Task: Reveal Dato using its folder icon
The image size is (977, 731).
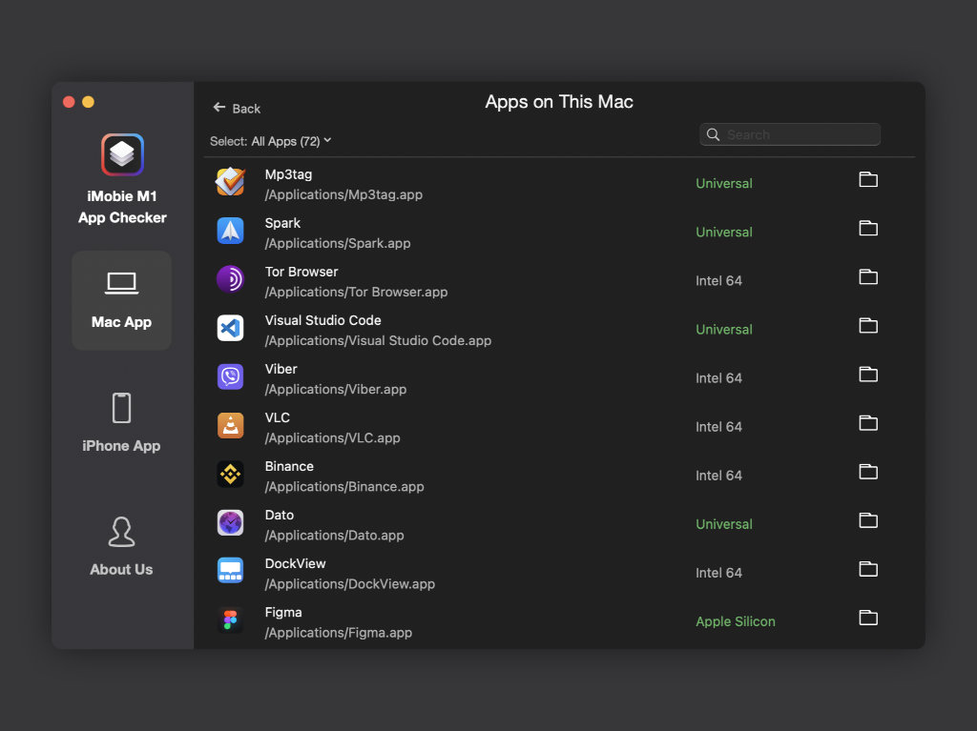Action: pyautogui.click(x=868, y=520)
